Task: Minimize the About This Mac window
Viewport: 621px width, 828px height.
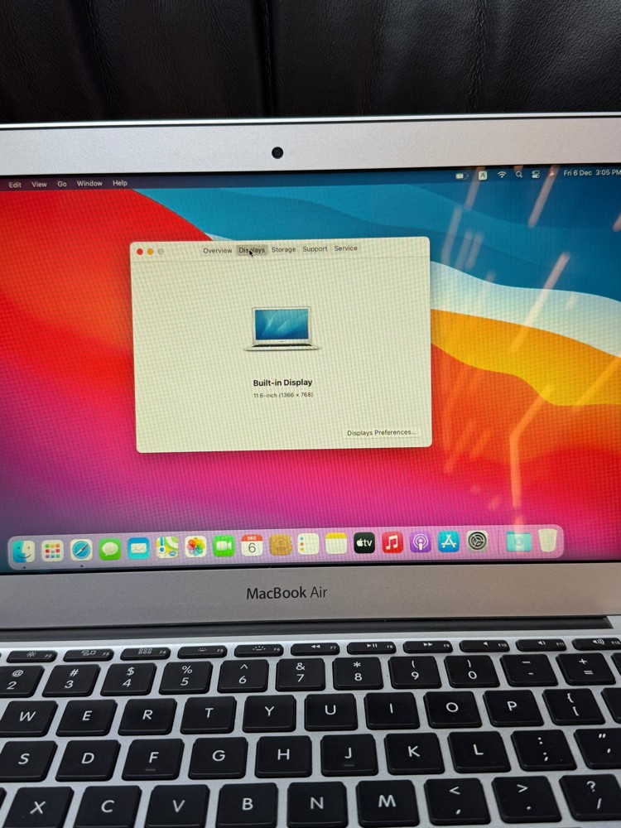Action: (x=151, y=252)
